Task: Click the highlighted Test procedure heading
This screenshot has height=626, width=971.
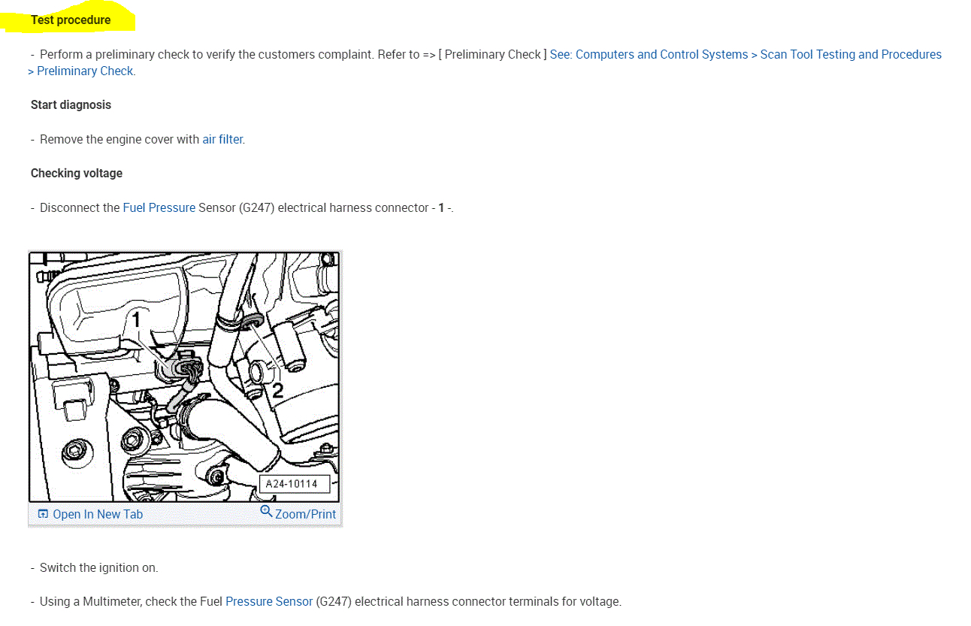Action: point(71,20)
